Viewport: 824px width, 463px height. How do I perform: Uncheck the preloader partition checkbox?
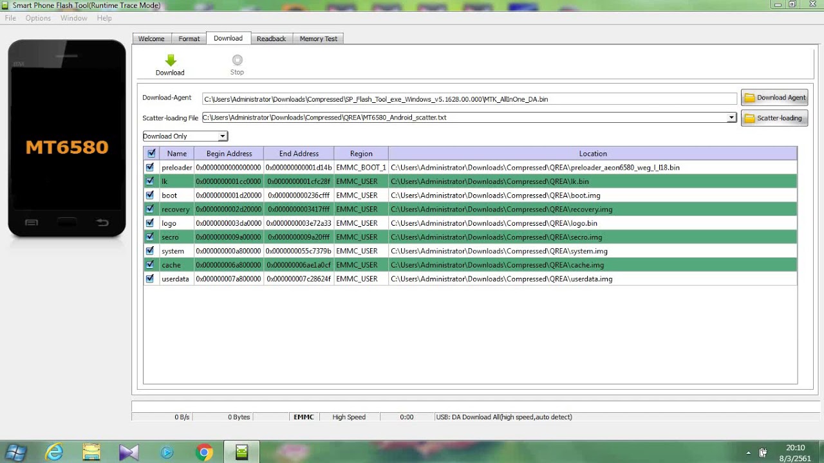tap(150, 167)
